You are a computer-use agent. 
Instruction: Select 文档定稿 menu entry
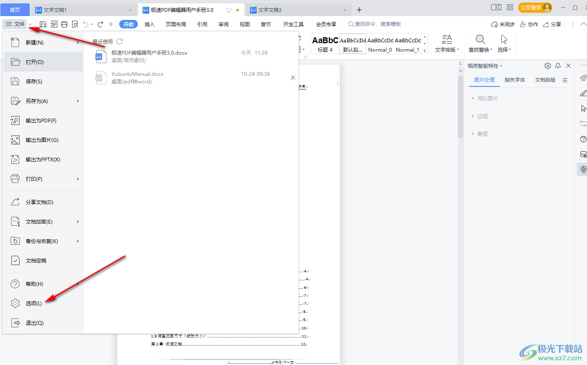coord(43,260)
